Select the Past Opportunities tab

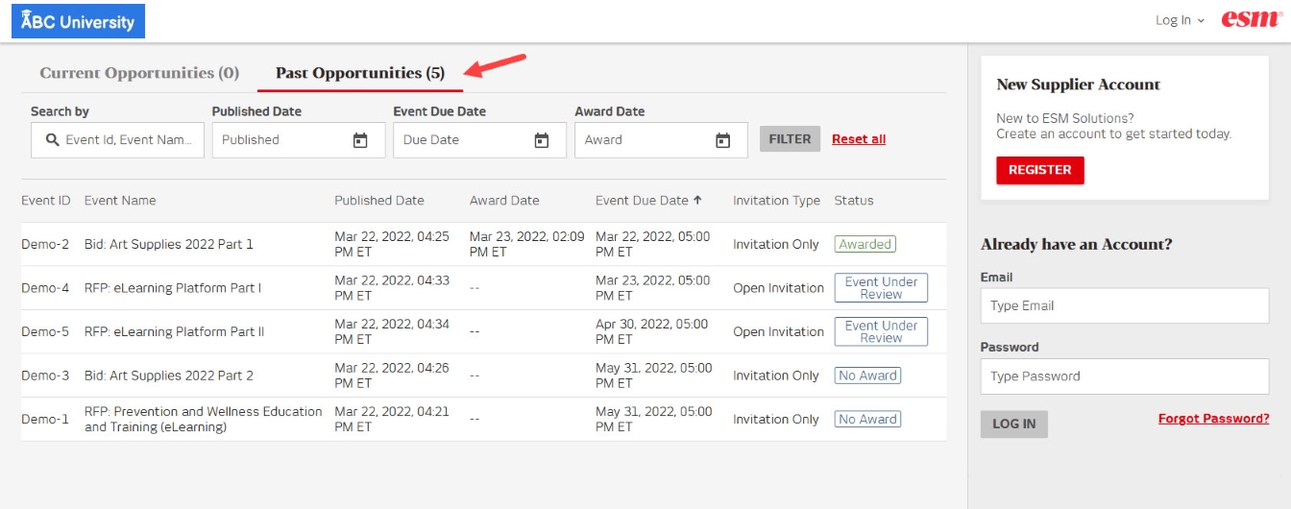tap(360, 73)
